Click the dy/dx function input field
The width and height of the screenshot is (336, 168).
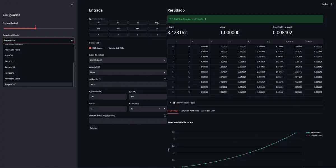[128, 84]
